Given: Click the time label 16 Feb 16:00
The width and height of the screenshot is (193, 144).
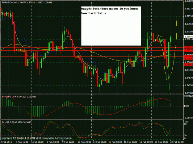Looking at the screenshot, I should [131, 142].
